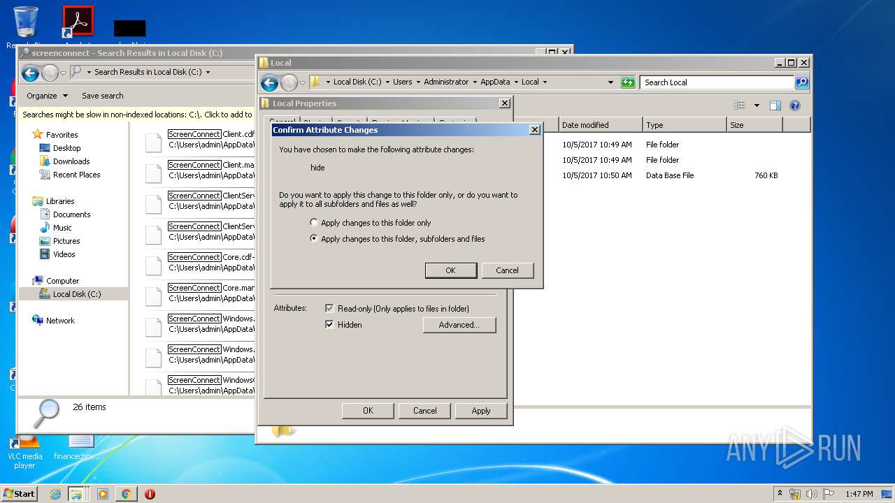895x503 pixels.
Task: Sort by Type column header
Action: point(685,125)
